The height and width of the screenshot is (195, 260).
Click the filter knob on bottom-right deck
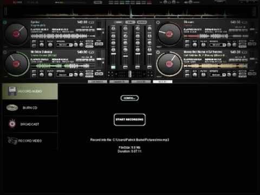coord(203,74)
